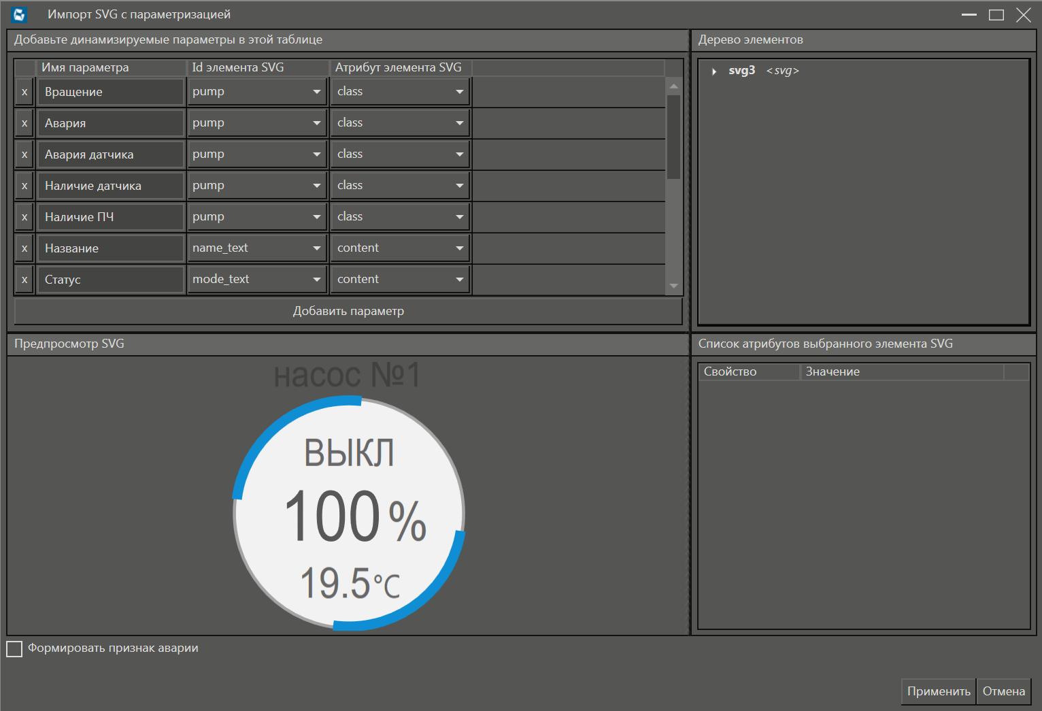Screen dimensions: 1042x711
Task: Edit the Наличие датчика name field
Action: tap(111, 186)
